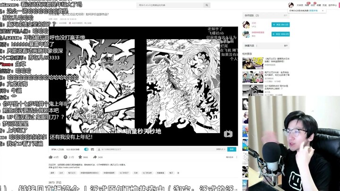Favorite the video with star icon
The image size is (340, 191).
(x=80, y=157)
